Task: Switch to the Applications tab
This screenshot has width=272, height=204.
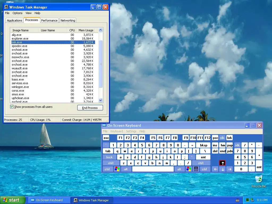Action: coord(15,20)
